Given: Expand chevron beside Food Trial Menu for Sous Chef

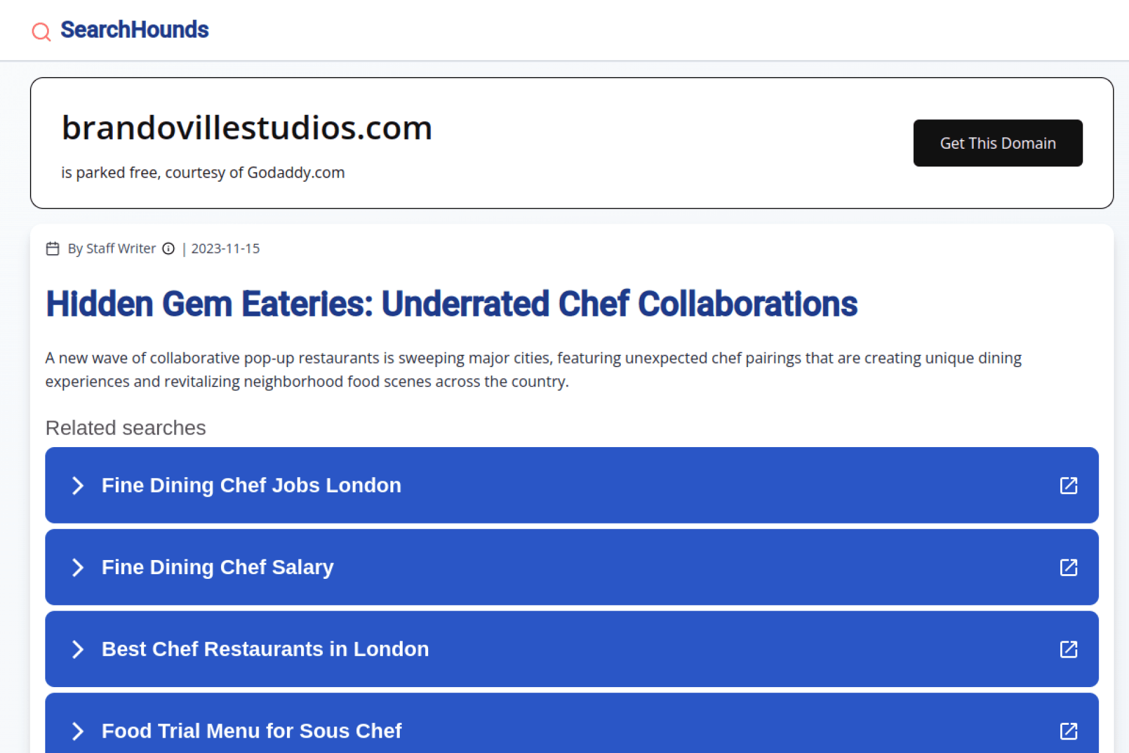Looking at the screenshot, I should 78,731.
